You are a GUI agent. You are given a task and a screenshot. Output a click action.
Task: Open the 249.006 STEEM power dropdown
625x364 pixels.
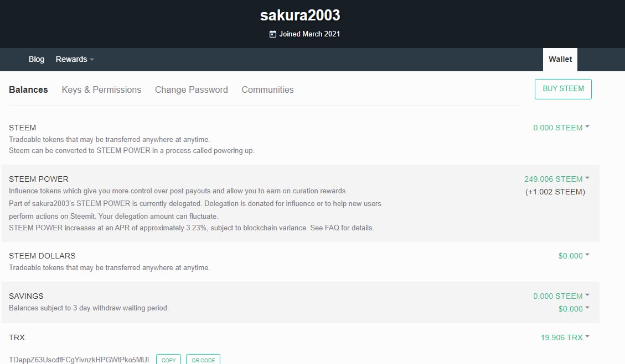coord(557,179)
